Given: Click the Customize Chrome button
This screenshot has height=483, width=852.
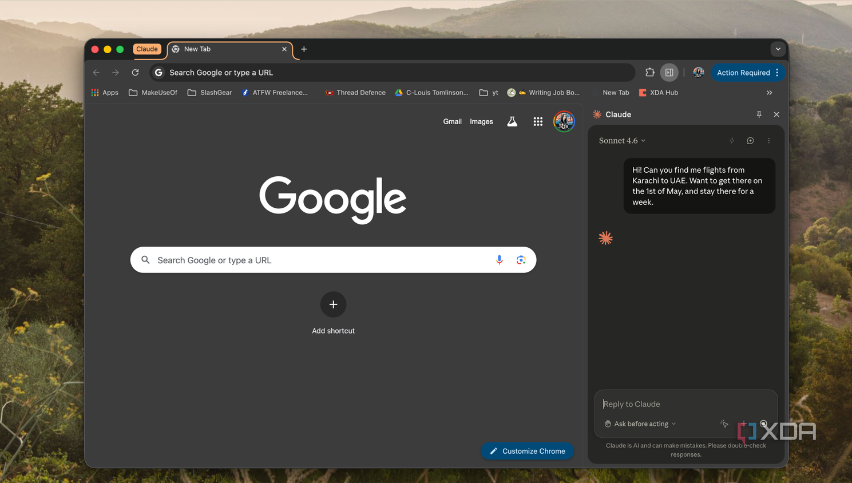Looking at the screenshot, I should point(527,451).
